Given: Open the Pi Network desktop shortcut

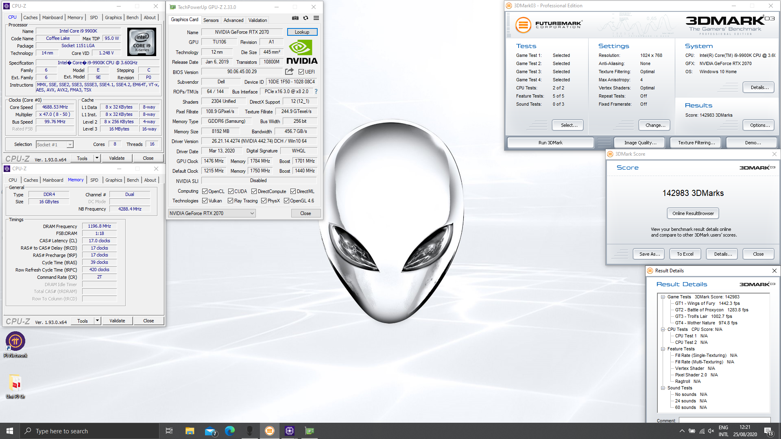Looking at the screenshot, I should coord(15,345).
